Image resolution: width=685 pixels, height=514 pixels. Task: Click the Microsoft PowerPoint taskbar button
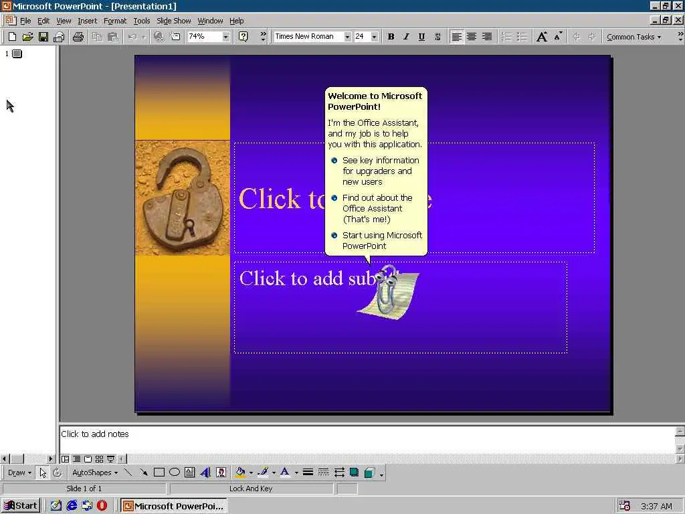175,506
